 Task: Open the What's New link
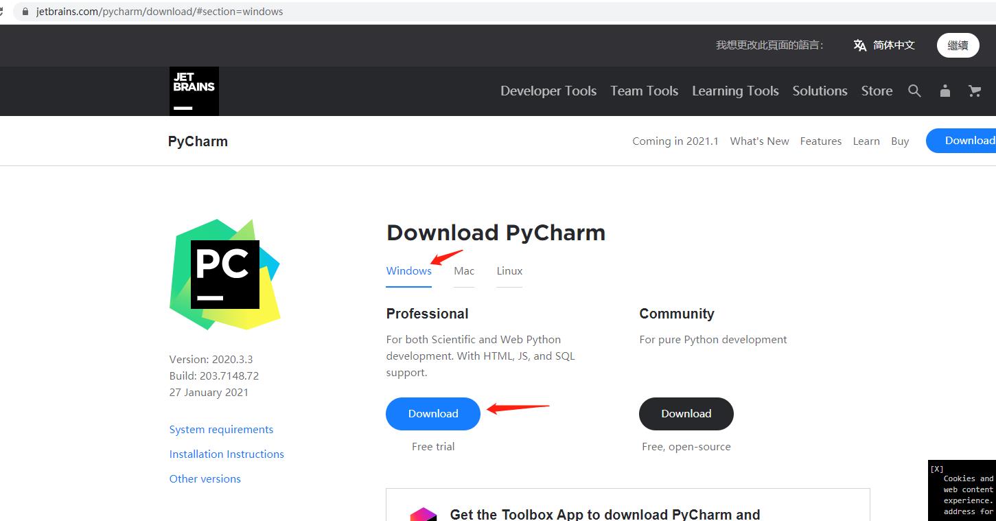pos(759,141)
